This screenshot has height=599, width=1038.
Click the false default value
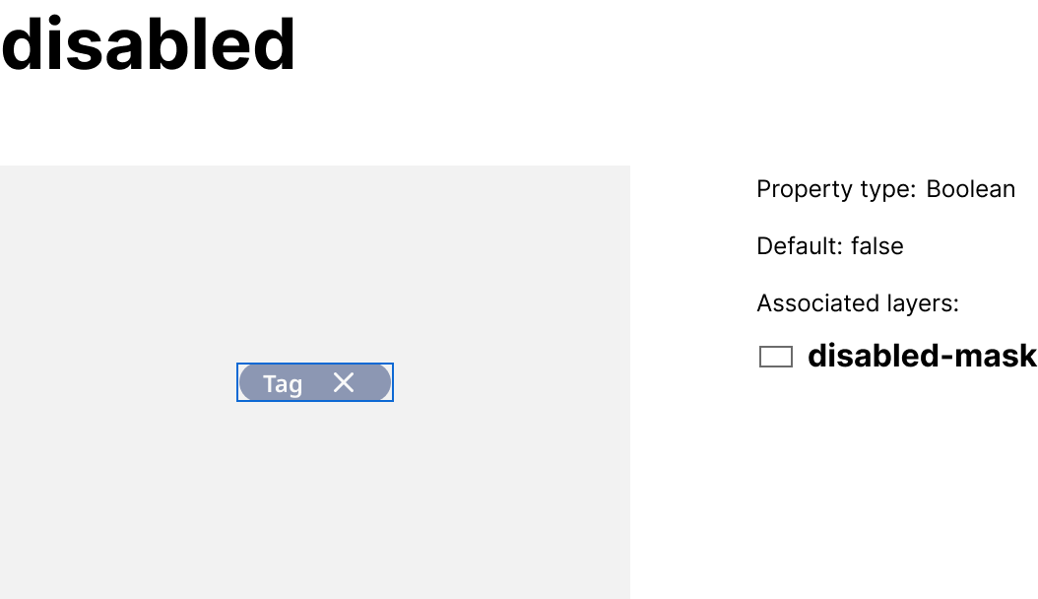point(876,246)
